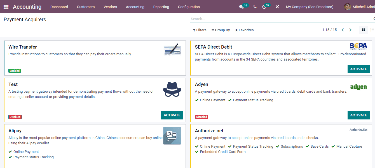
Task: Click the Disabled badge on Test acquirer
Action: coord(15,117)
